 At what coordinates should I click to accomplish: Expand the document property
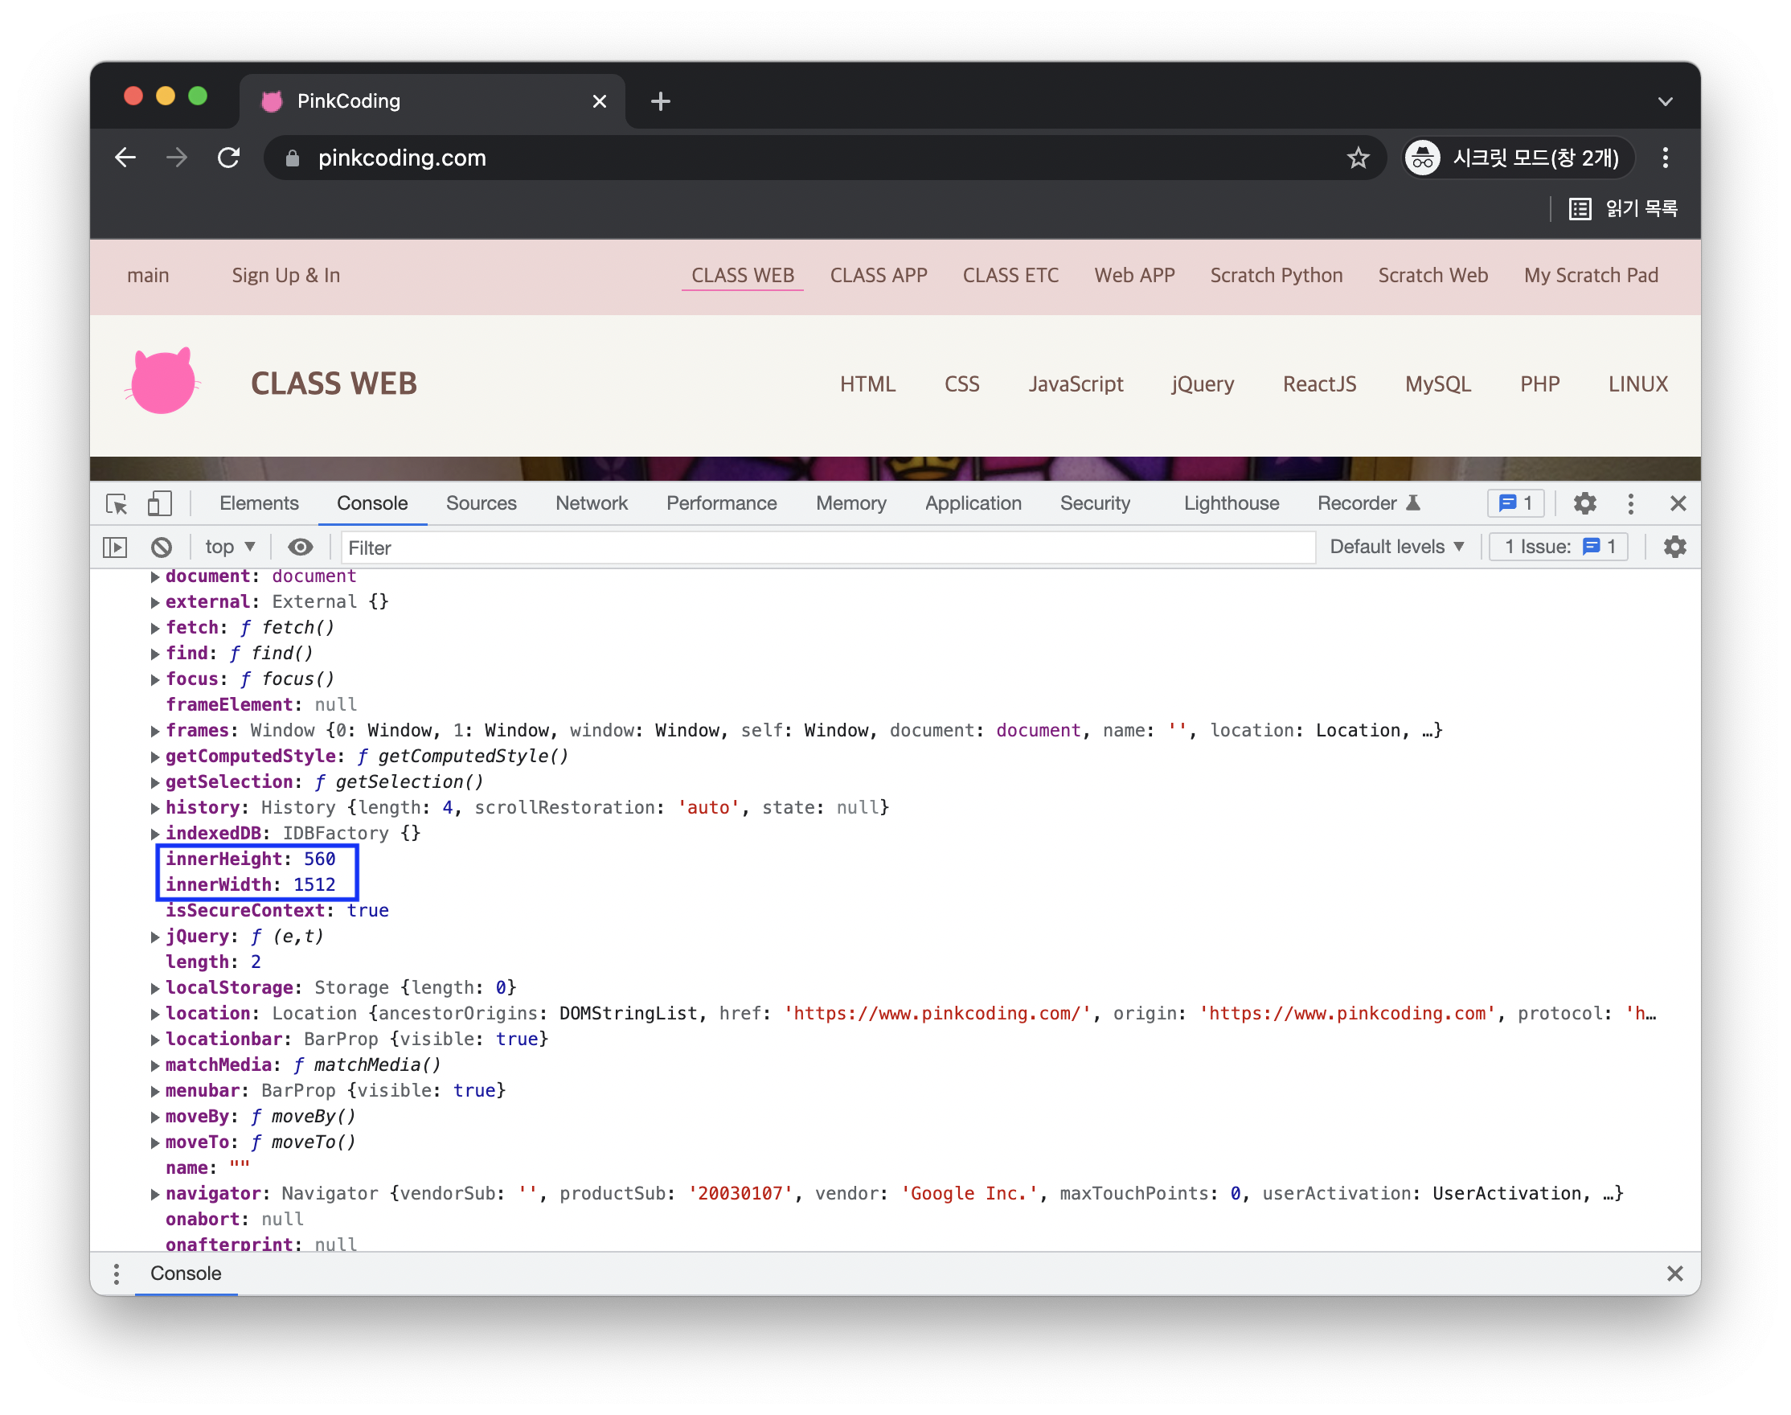click(155, 576)
